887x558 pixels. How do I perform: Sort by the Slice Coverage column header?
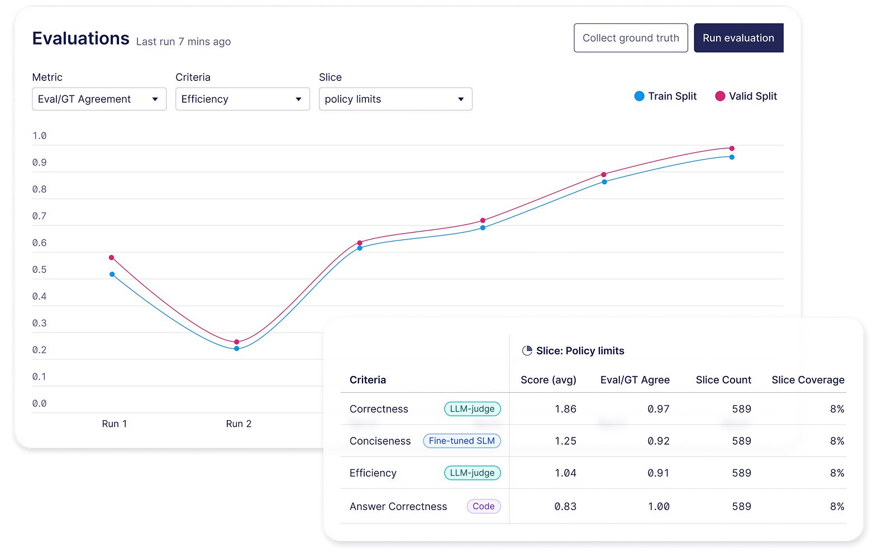pos(808,380)
